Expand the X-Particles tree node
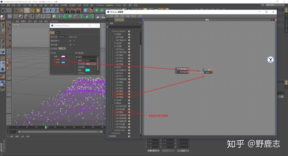Screen dimensions: 288x156 point(110,133)
